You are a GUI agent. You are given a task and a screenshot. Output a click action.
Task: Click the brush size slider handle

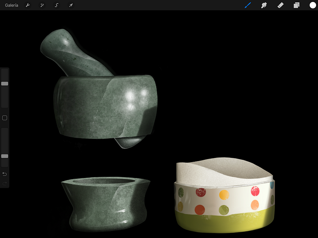pyautogui.click(x=5, y=84)
